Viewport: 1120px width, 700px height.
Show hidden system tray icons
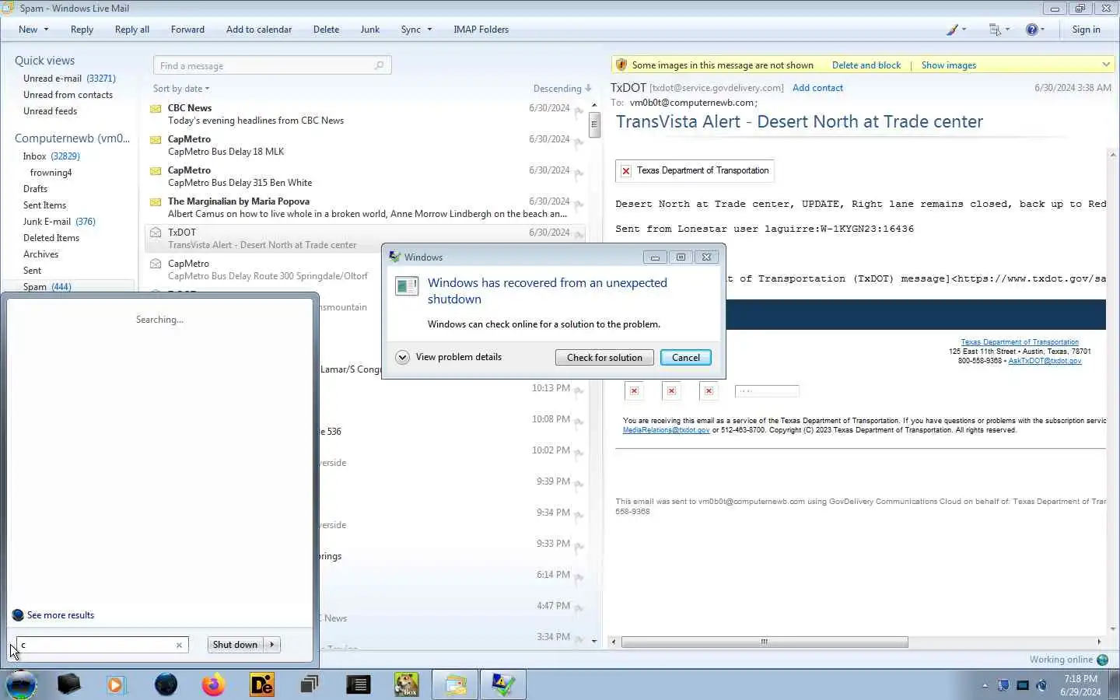point(985,685)
